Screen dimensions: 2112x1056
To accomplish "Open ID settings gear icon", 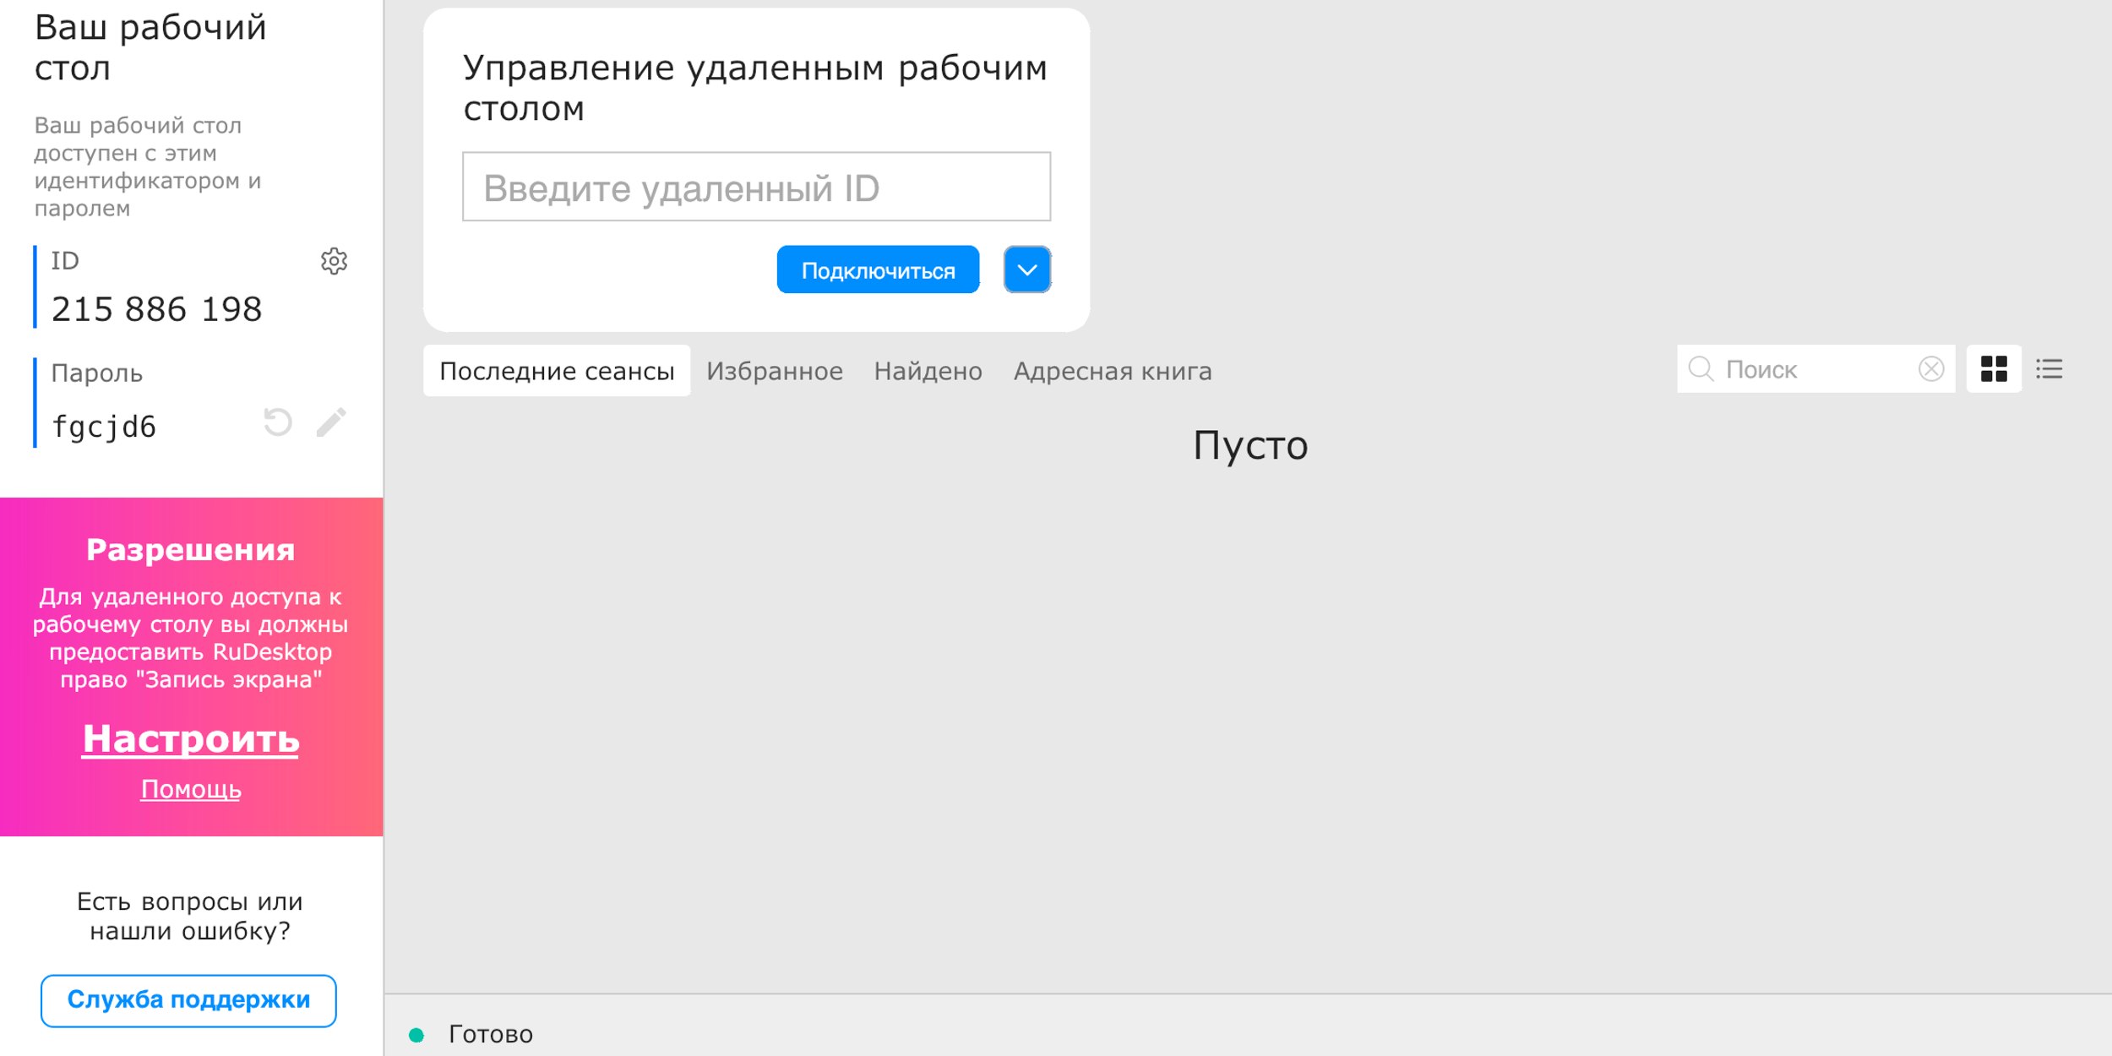I will click(334, 261).
